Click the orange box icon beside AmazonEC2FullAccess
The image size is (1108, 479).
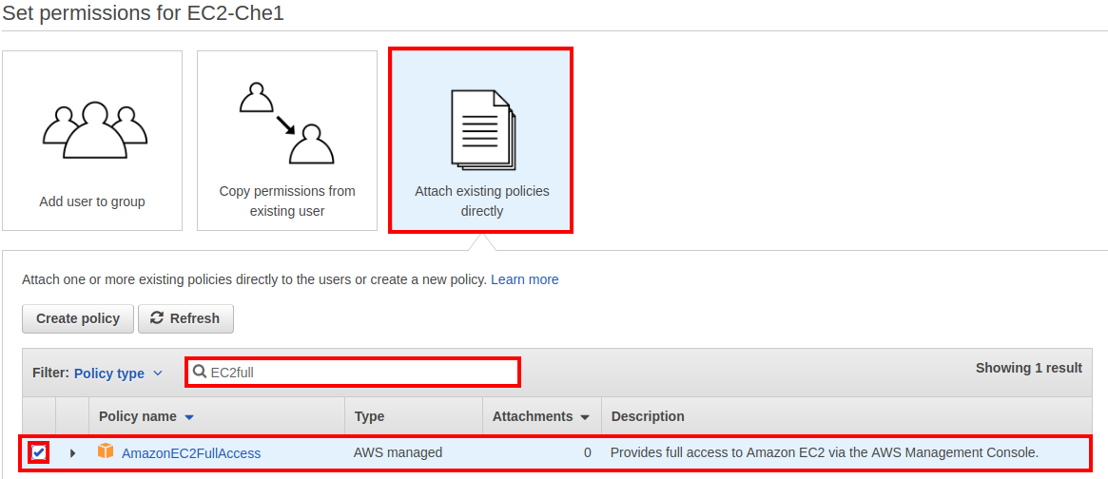click(106, 450)
